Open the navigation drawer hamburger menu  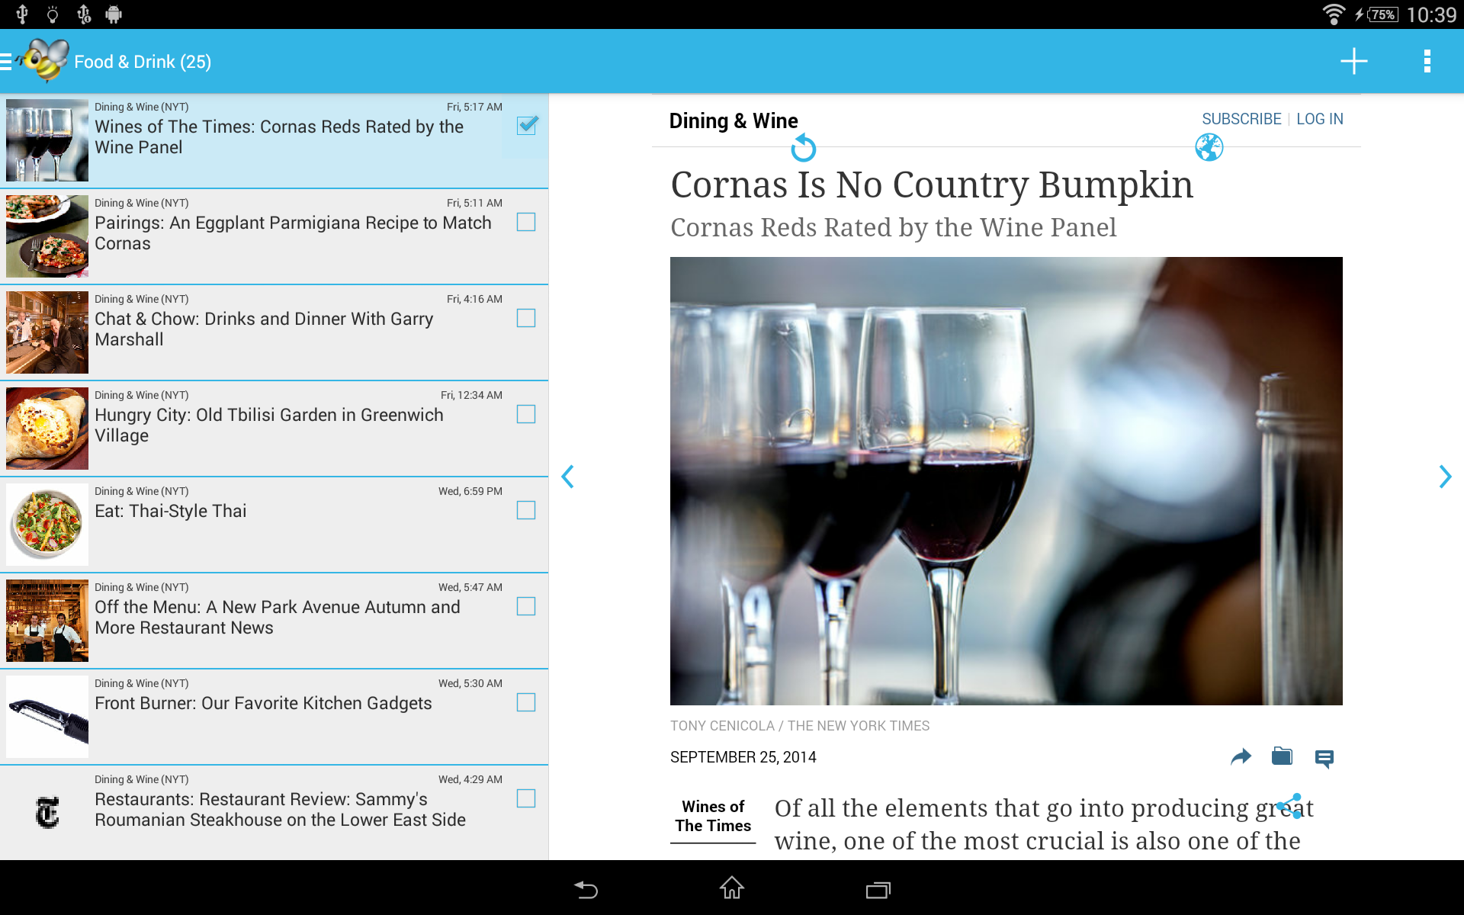(6, 62)
